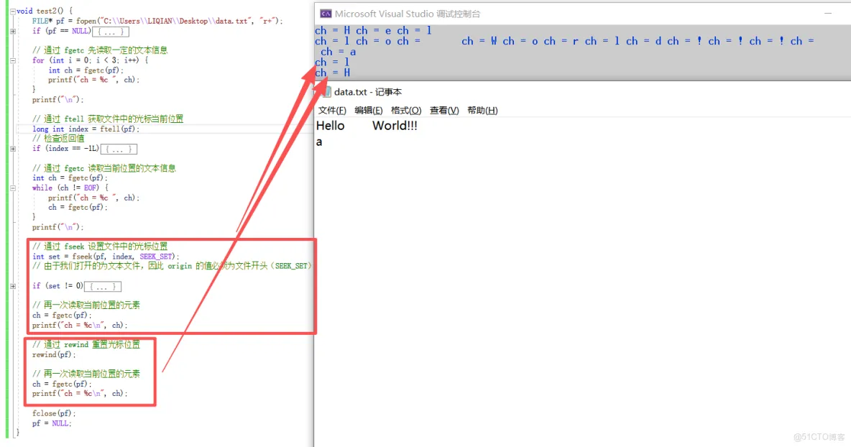Viewport: 851px width, 447px height.
Task: Click the 'int set = fseek(pf, index, SEEK_SET);' line
Action: coord(106,257)
